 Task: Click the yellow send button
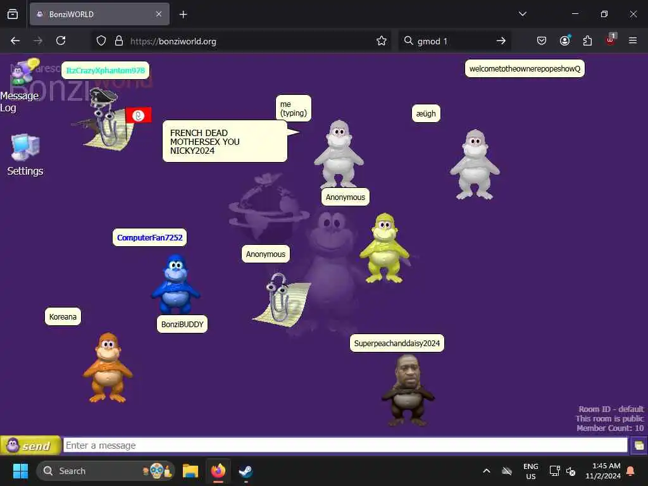(30, 445)
